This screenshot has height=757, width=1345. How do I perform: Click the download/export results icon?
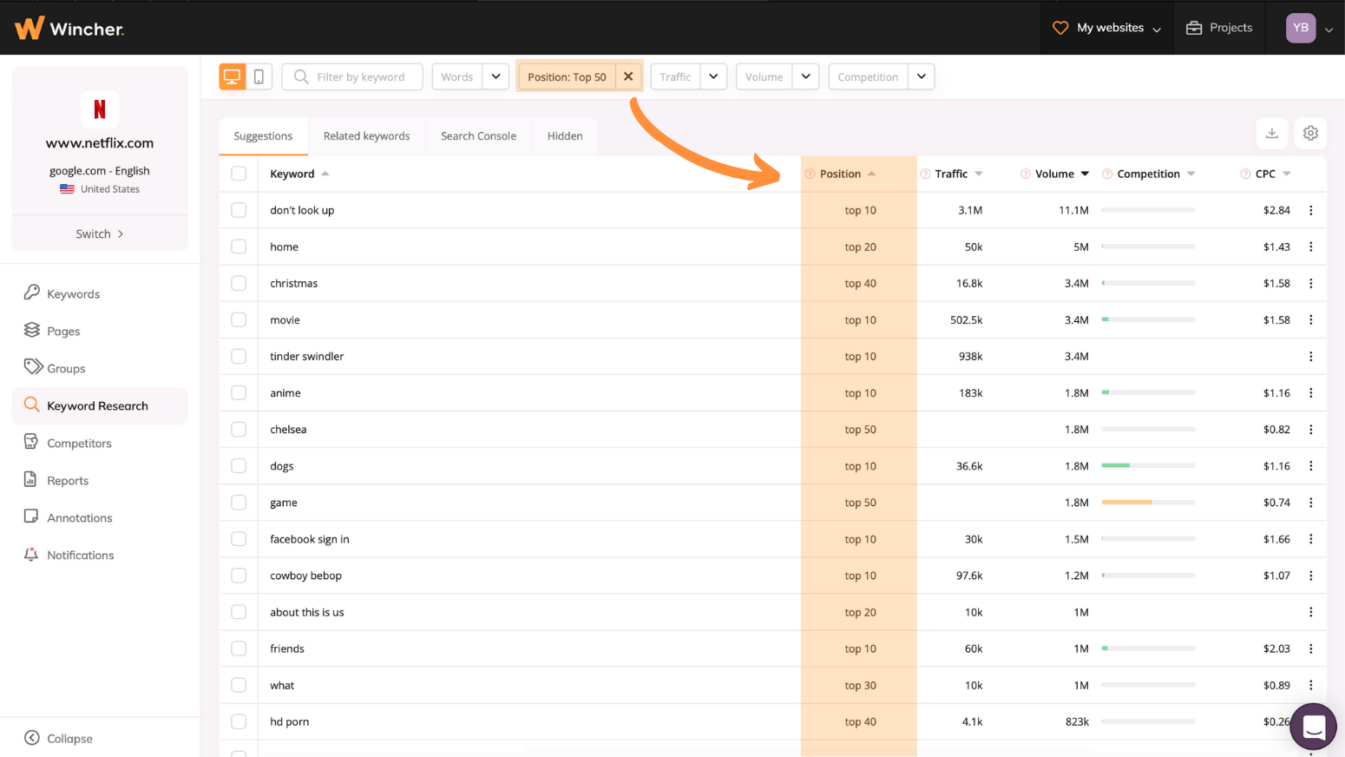(1271, 133)
